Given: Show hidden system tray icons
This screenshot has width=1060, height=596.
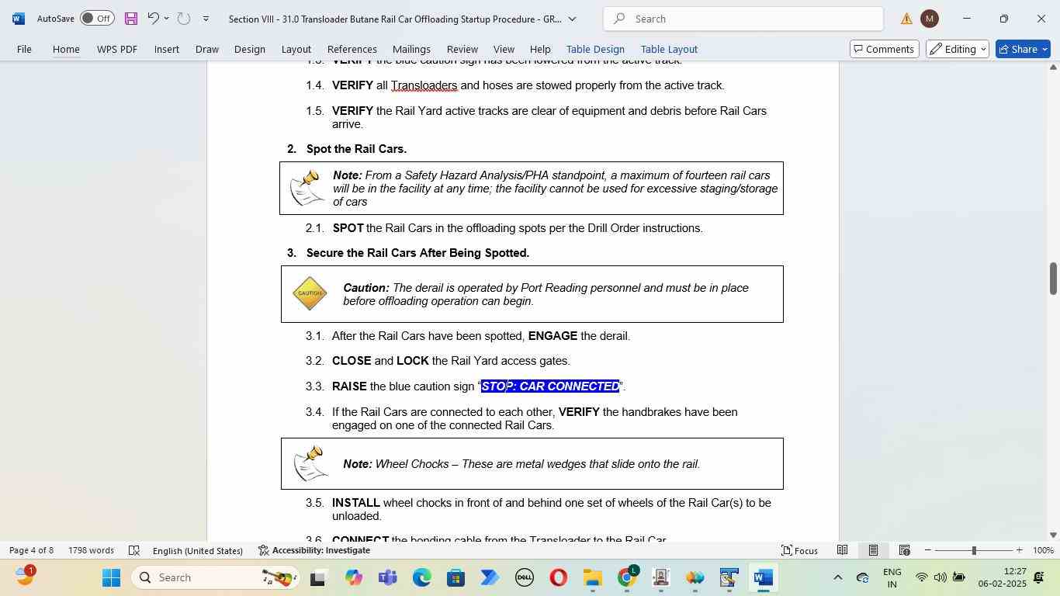Looking at the screenshot, I should coord(837,577).
